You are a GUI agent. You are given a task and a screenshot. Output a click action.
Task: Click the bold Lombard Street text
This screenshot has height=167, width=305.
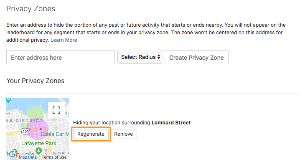point(171,123)
